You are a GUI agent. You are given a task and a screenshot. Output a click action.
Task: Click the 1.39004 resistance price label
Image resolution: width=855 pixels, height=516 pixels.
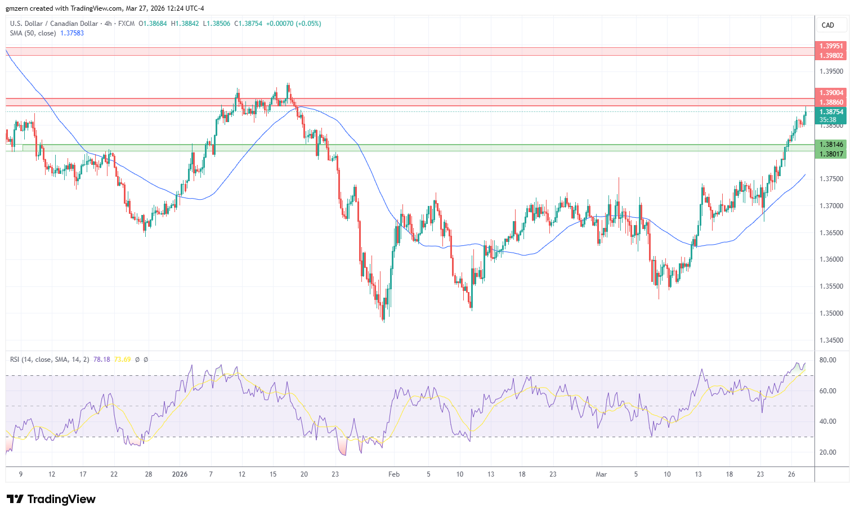click(831, 93)
